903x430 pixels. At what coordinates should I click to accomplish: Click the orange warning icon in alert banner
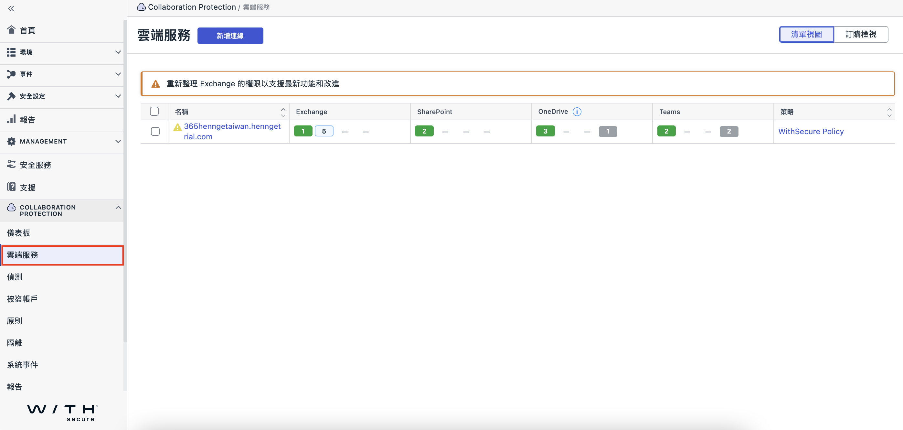pos(156,84)
